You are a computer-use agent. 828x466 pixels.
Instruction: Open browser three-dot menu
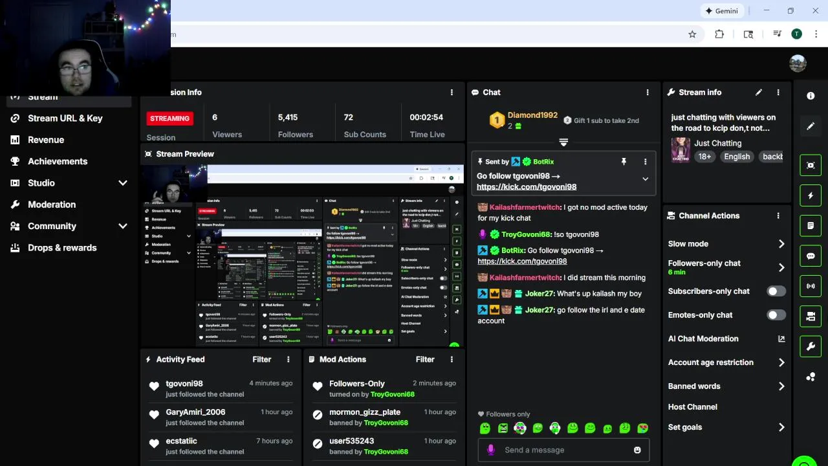tap(815, 34)
